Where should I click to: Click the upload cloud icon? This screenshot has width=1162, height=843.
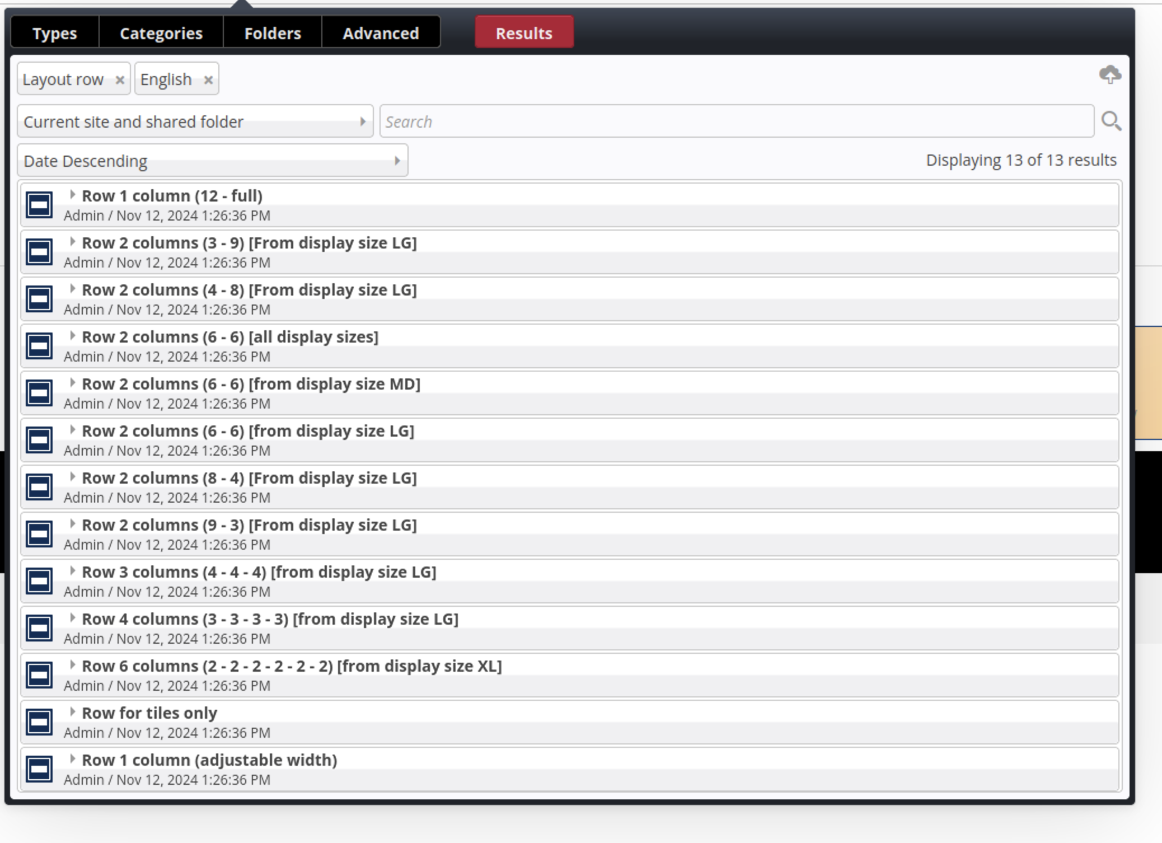1111,76
